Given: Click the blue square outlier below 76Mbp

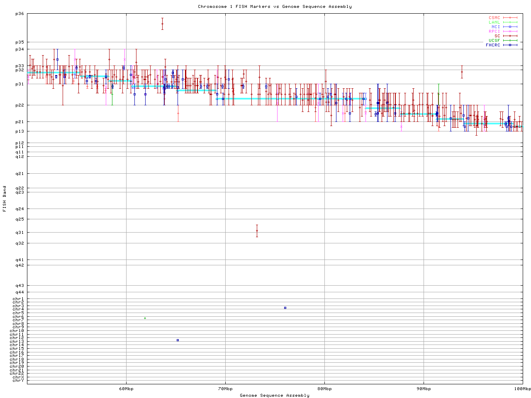Looking at the screenshot, I should [285, 308].
